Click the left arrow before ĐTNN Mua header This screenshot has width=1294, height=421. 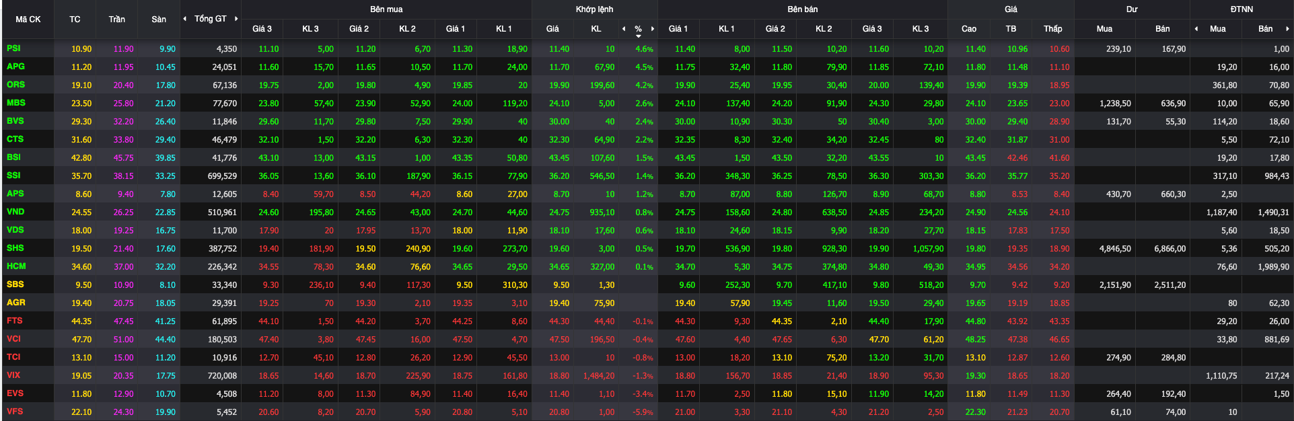point(1196,29)
